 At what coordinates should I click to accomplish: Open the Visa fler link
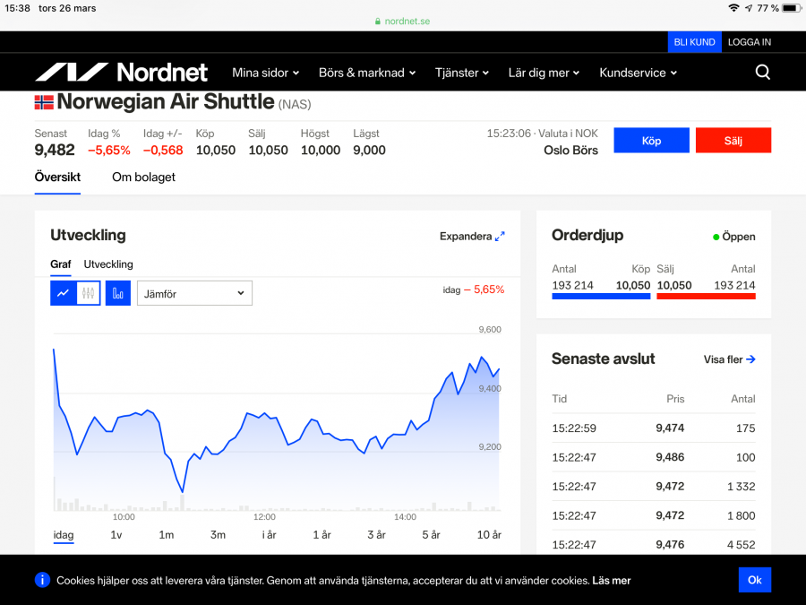[729, 359]
